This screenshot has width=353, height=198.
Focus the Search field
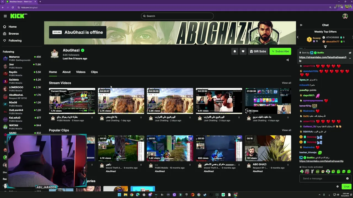coord(177,16)
